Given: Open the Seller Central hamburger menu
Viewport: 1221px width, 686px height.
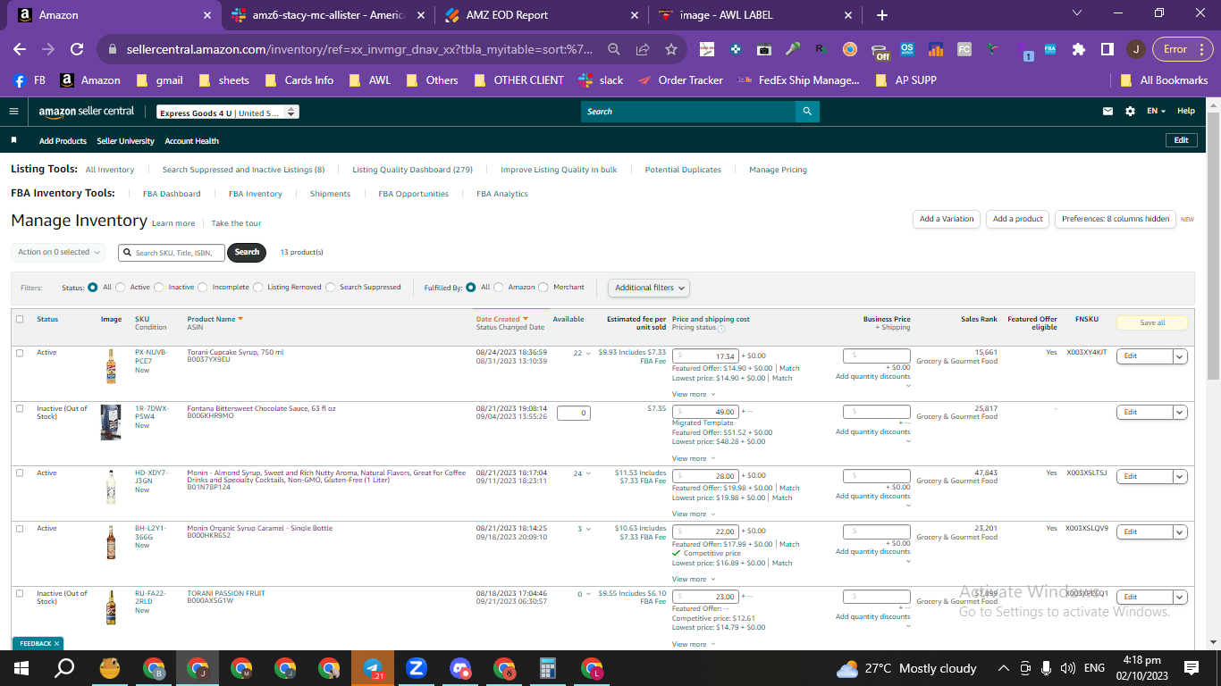Looking at the screenshot, I should tap(13, 112).
